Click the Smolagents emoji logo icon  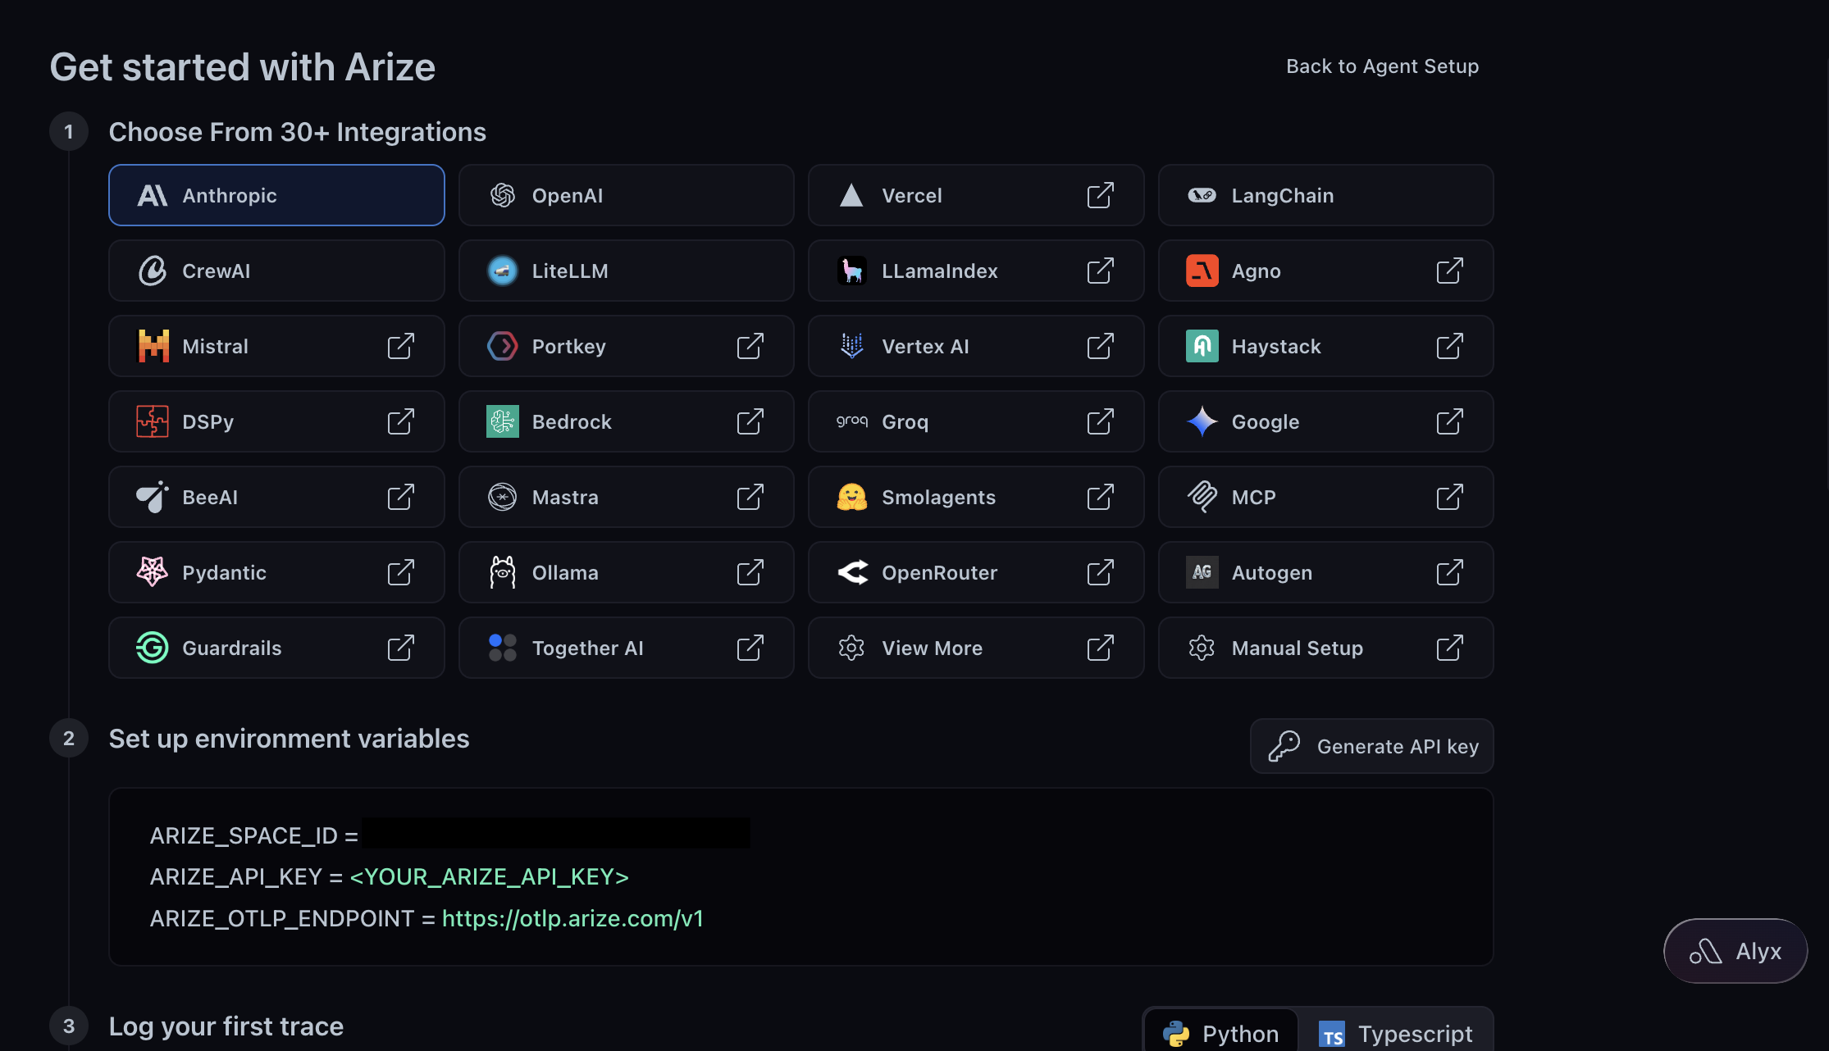pos(851,497)
